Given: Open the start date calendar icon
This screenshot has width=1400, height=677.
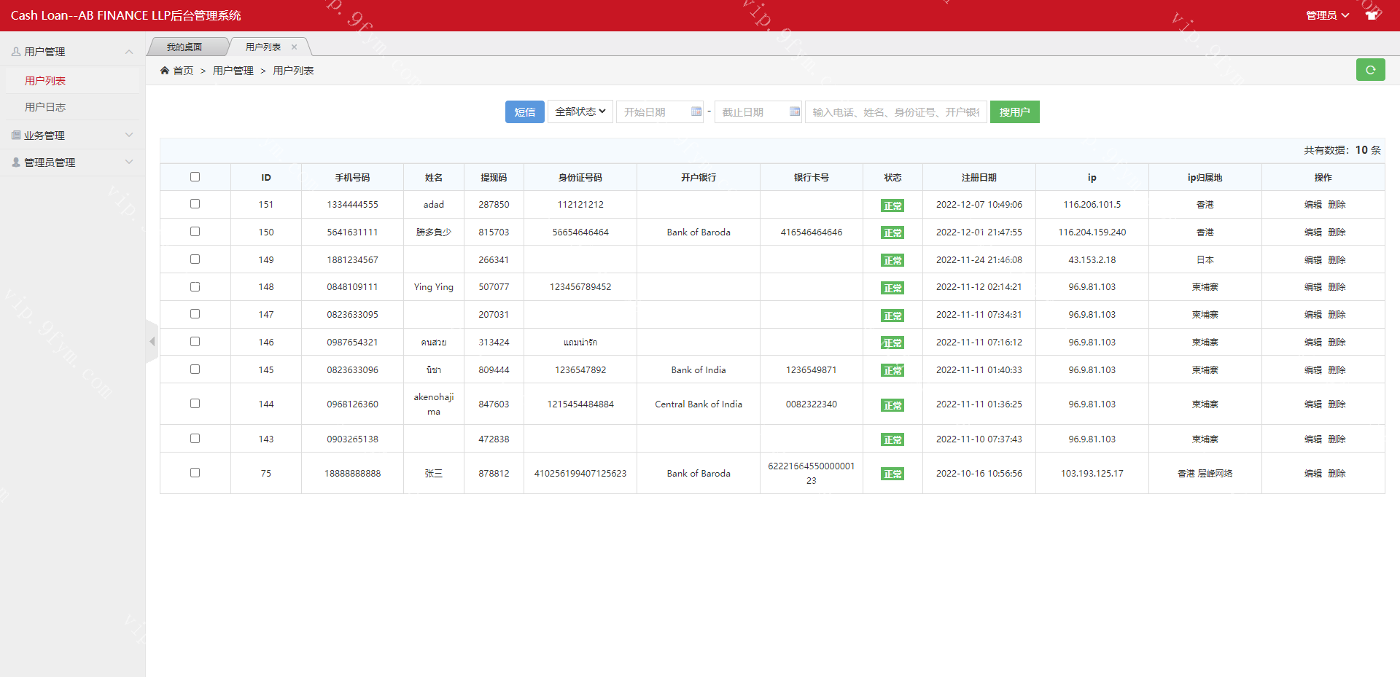Looking at the screenshot, I should tap(696, 111).
